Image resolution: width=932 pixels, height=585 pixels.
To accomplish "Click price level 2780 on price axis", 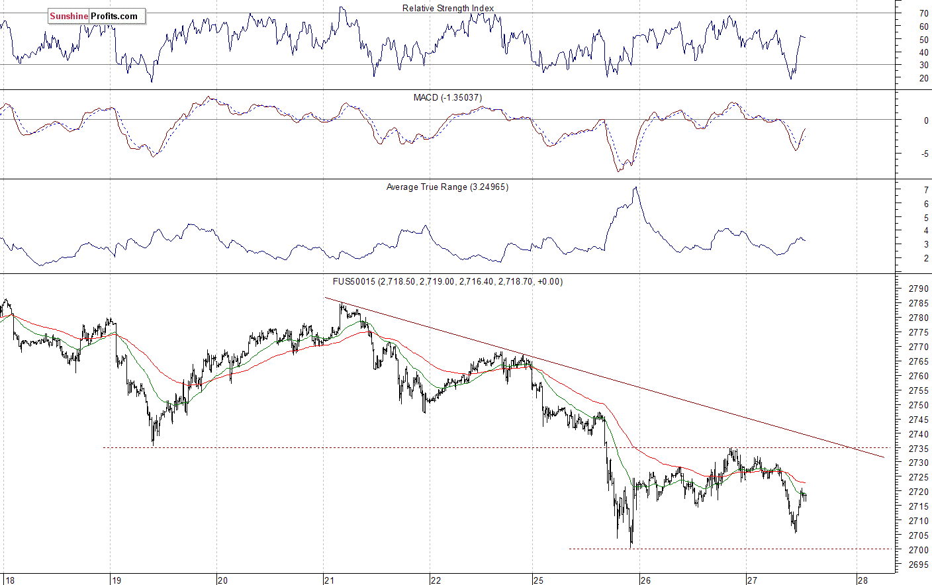I will click(x=918, y=318).
